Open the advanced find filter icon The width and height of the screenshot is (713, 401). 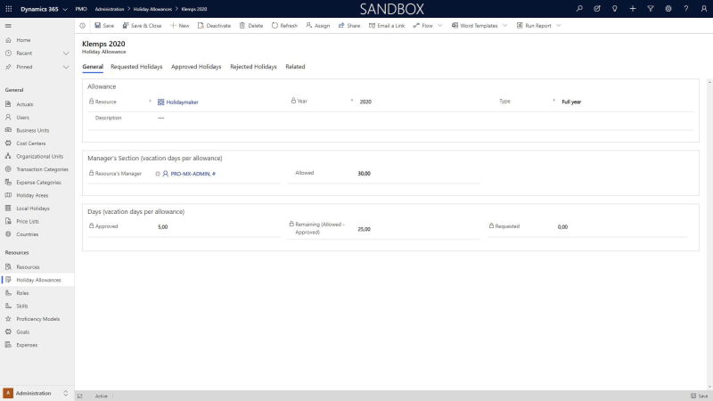click(651, 8)
